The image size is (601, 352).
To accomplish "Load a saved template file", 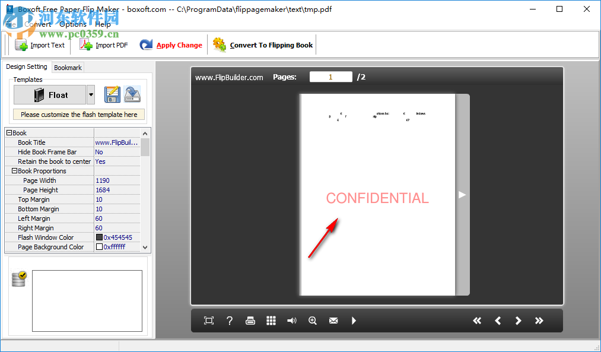I will [132, 94].
